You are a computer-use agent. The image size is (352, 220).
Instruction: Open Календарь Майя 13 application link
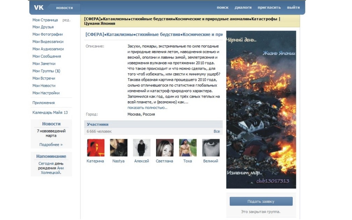50,113
